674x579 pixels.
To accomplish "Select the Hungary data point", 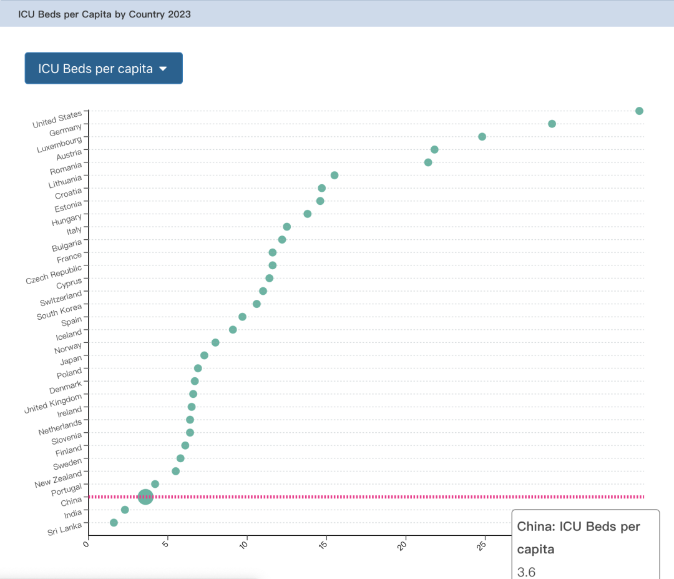I will [x=307, y=214].
